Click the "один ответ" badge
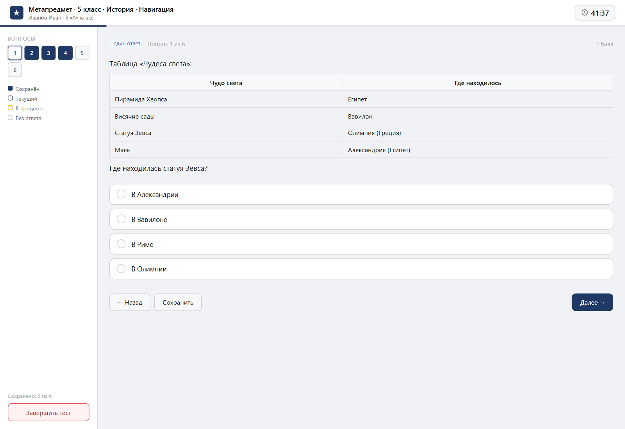Viewport: 625px width, 429px height. point(127,44)
